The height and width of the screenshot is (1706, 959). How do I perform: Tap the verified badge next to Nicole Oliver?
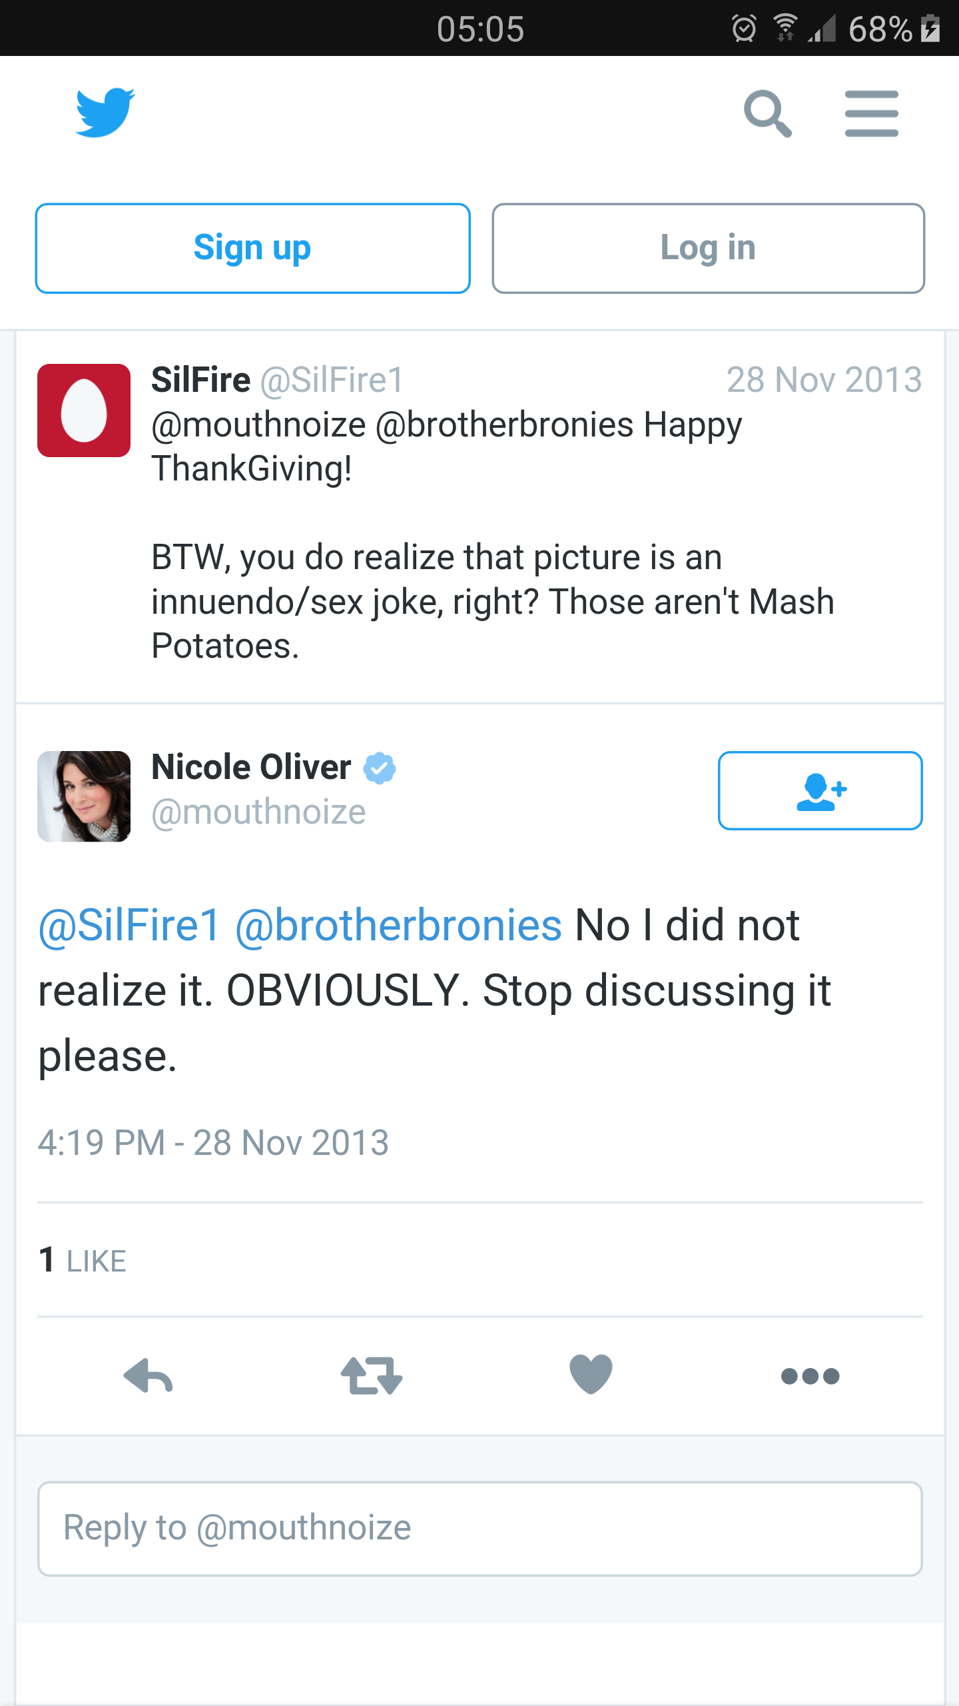pos(380,768)
